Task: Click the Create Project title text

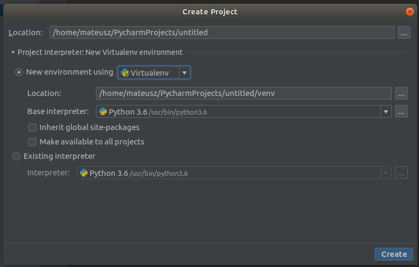Action: (210, 12)
